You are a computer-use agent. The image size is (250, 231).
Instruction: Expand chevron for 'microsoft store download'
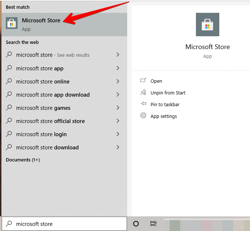pos(118,147)
